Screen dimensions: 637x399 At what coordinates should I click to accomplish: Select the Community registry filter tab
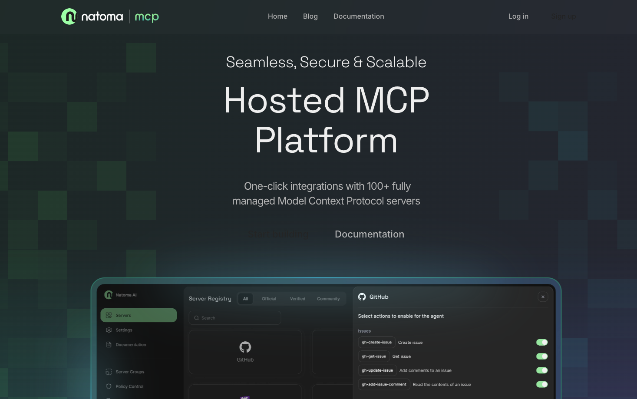pyautogui.click(x=328, y=299)
